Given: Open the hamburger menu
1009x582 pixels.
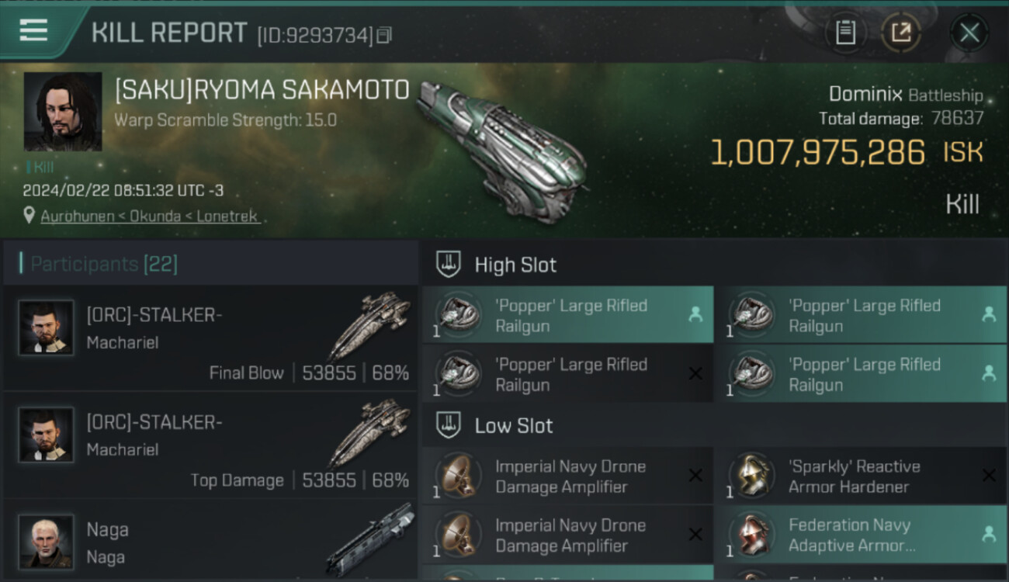Looking at the screenshot, I should (x=33, y=30).
